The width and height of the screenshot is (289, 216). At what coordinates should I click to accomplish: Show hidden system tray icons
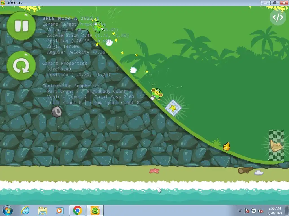(240, 211)
